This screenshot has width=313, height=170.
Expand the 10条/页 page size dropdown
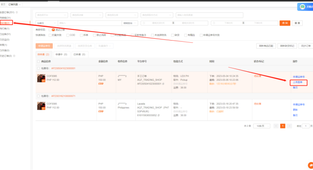point(262,126)
